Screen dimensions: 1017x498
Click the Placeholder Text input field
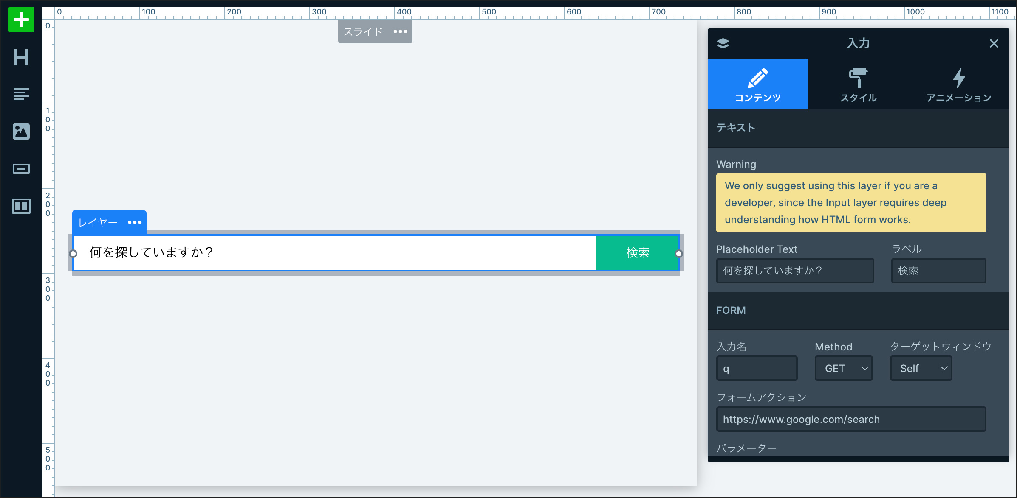(x=795, y=271)
